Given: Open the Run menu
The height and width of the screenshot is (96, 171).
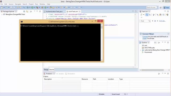Looking at the screenshot, I should 37,4.
